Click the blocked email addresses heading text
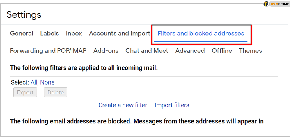 tap(137, 121)
